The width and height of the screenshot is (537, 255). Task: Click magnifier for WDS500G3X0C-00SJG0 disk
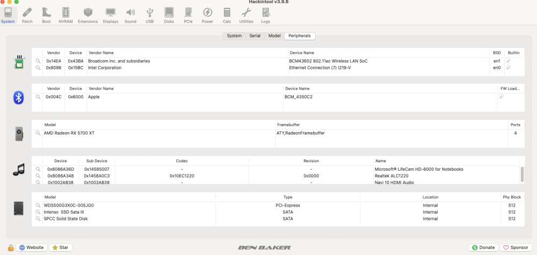click(x=38, y=206)
